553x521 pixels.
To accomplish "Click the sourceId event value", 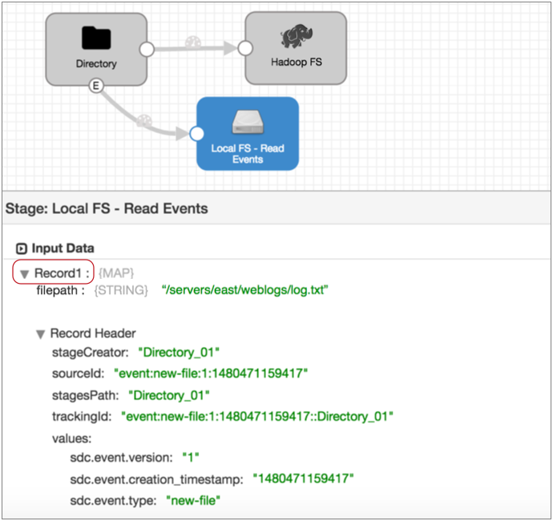I will click(x=212, y=374).
